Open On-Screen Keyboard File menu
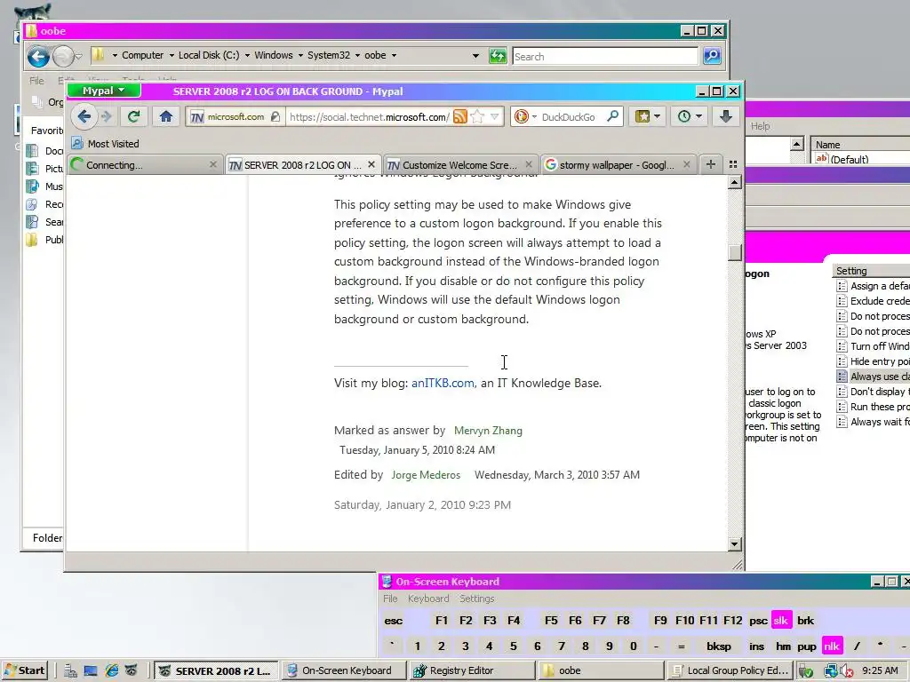The height and width of the screenshot is (682, 910). pyautogui.click(x=390, y=599)
